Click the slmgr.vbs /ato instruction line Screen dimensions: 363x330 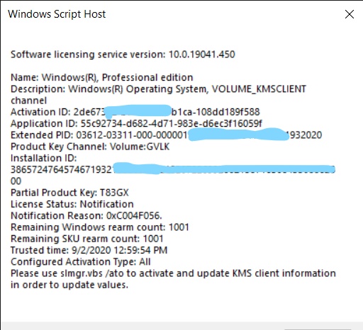coord(173,273)
